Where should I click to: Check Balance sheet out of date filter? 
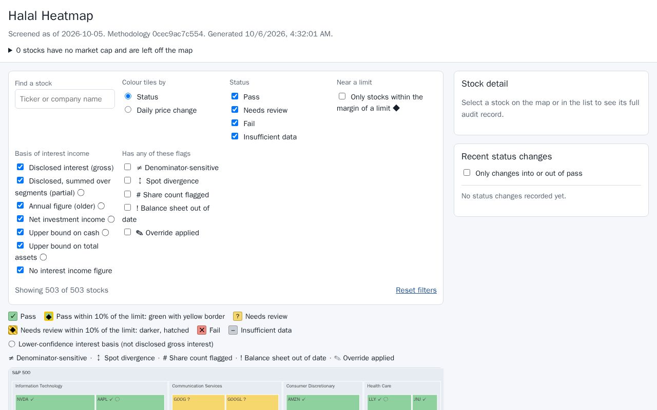click(x=127, y=208)
